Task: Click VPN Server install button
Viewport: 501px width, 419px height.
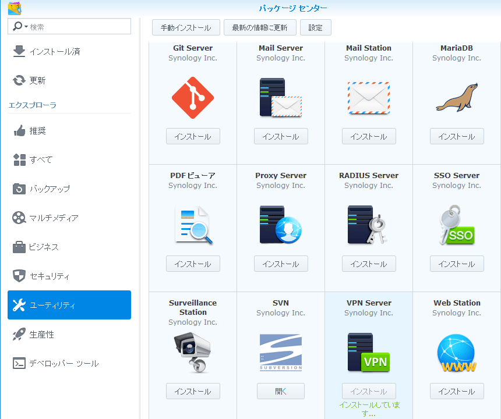Action: click(369, 391)
